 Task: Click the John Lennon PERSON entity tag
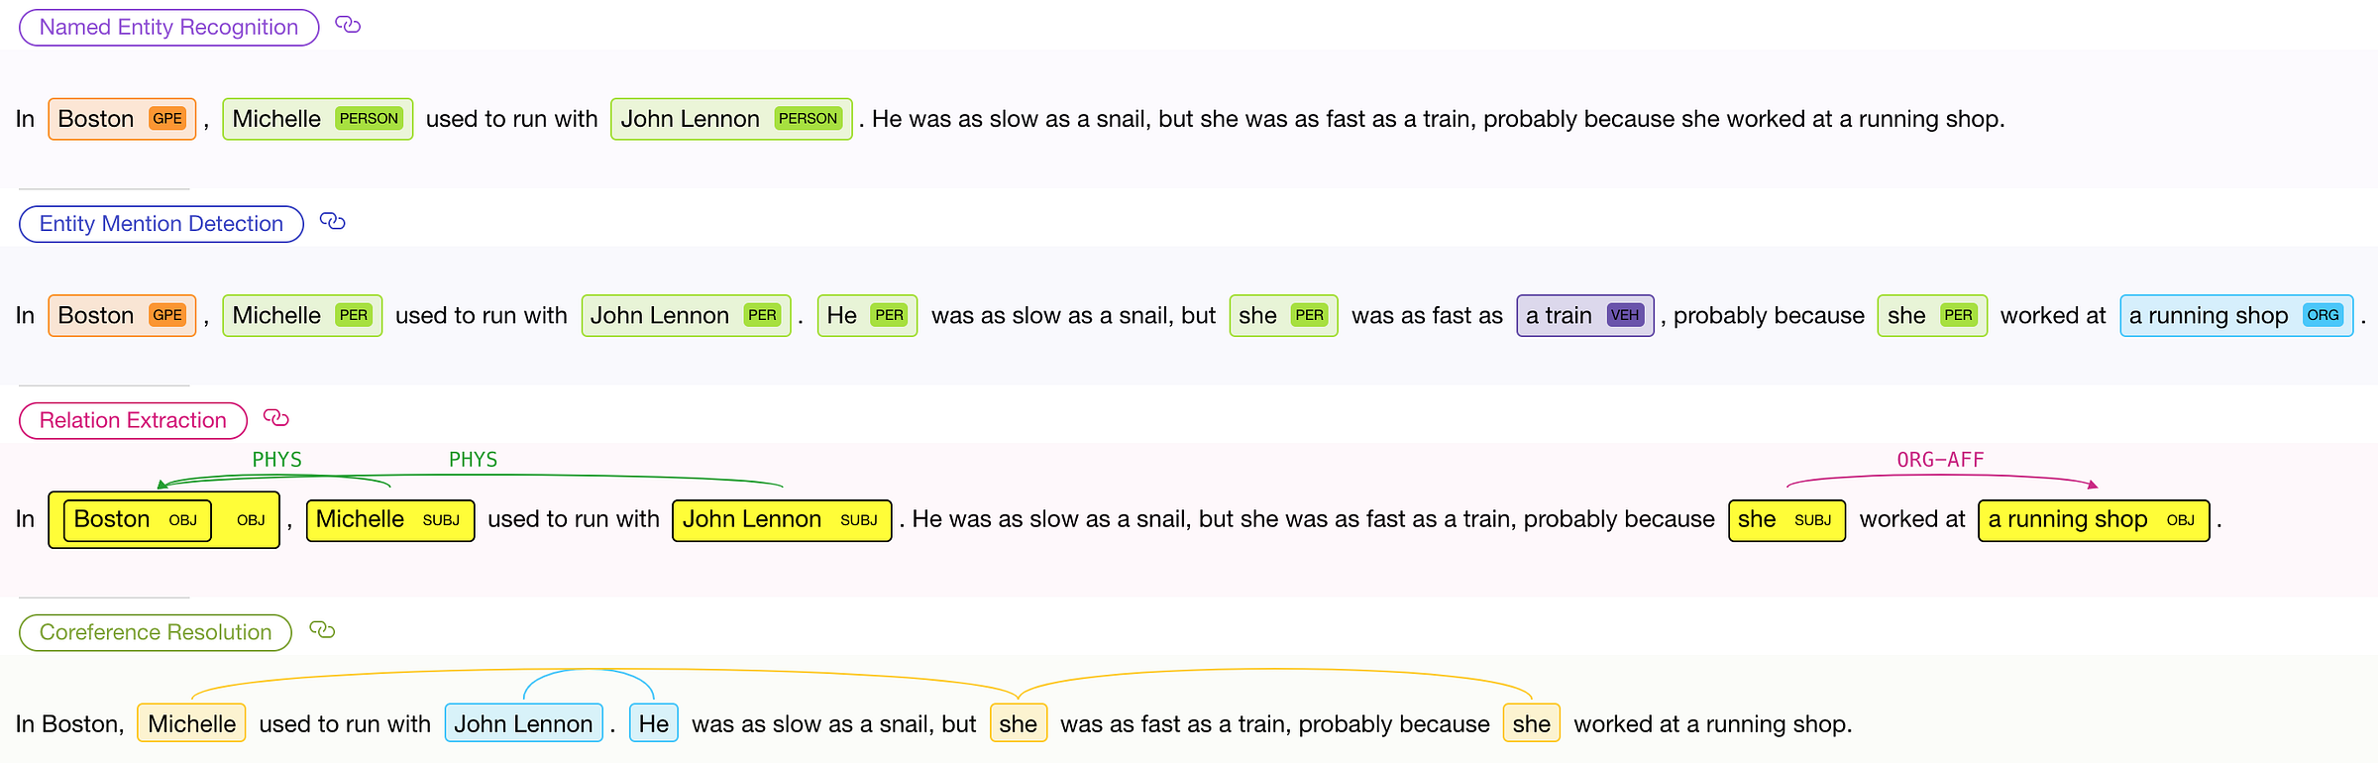pyautogui.click(x=731, y=119)
